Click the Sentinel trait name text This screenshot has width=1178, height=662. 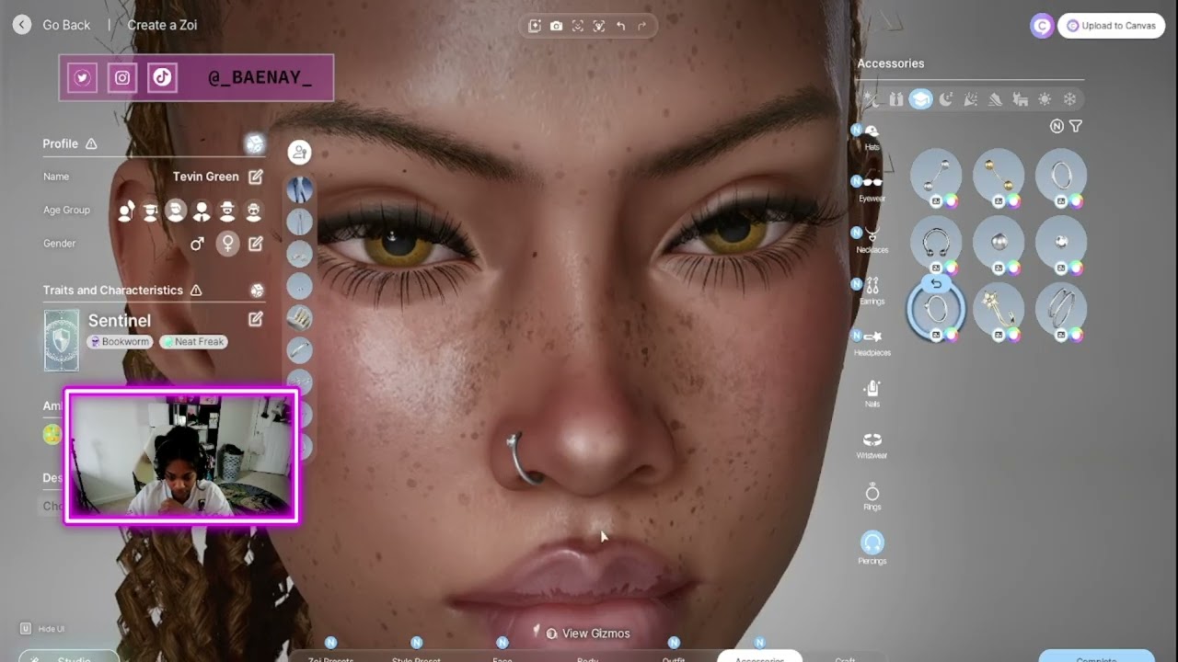pos(120,320)
